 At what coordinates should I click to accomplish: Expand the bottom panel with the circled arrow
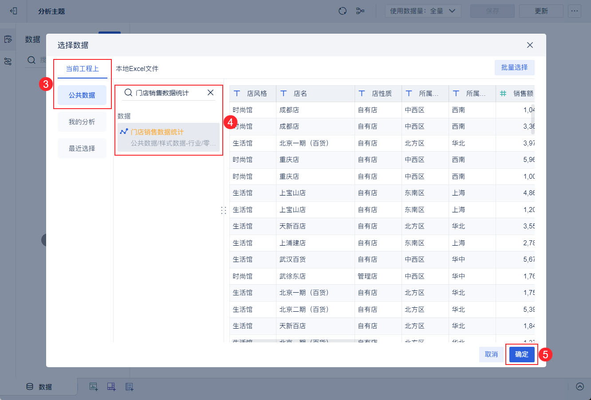click(580, 386)
